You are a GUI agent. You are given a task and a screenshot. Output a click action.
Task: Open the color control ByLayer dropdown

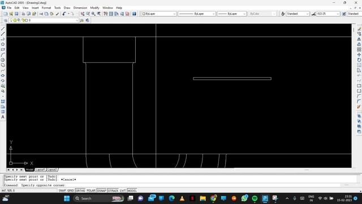159,14
